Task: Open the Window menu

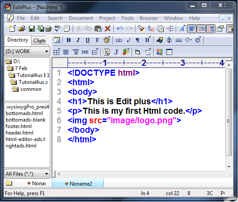Action: 174,18
